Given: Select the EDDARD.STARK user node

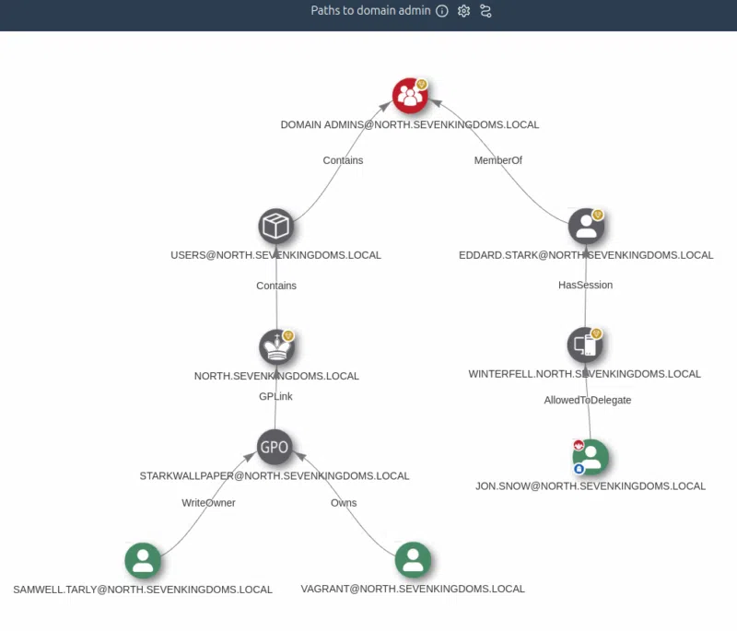Looking at the screenshot, I should 587,226.
